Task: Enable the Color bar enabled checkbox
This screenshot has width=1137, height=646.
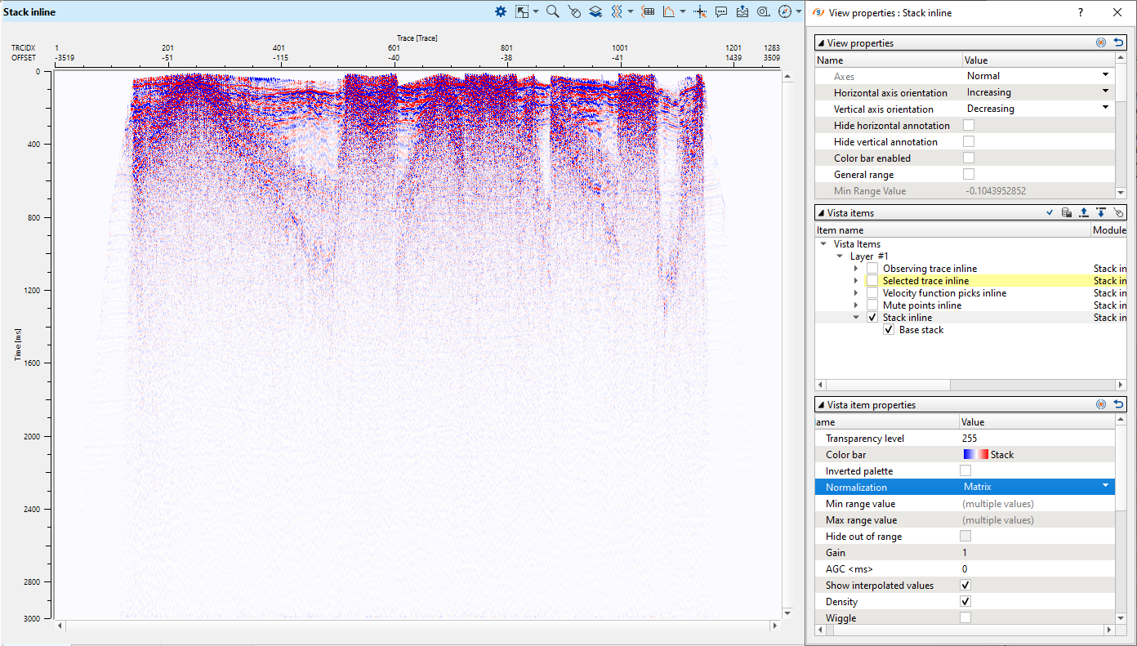Action: tap(969, 158)
